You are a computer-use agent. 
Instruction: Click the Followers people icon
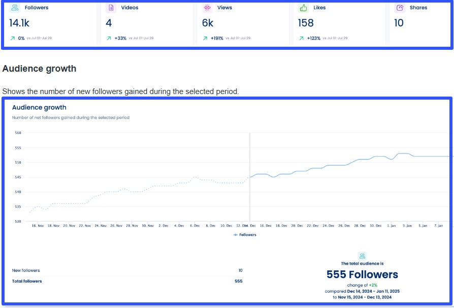pos(14,7)
